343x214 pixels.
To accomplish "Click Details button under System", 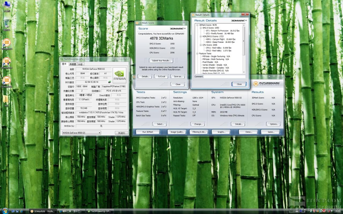I will [x=239, y=124].
